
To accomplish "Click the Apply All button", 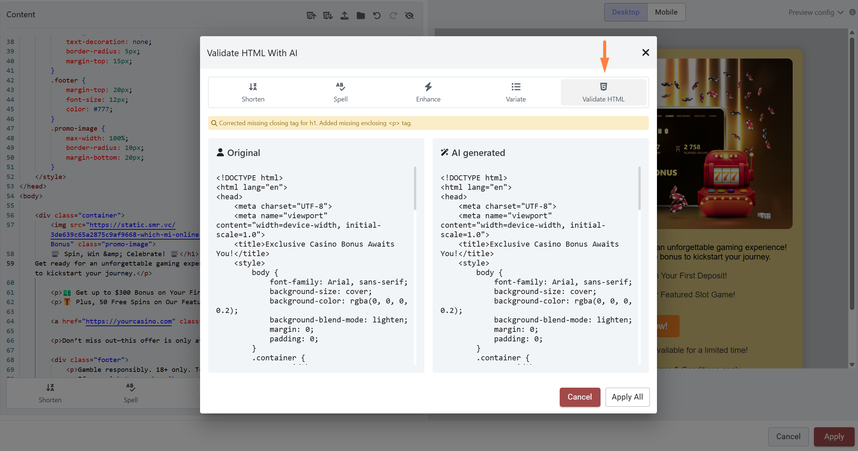I will 627,397.
